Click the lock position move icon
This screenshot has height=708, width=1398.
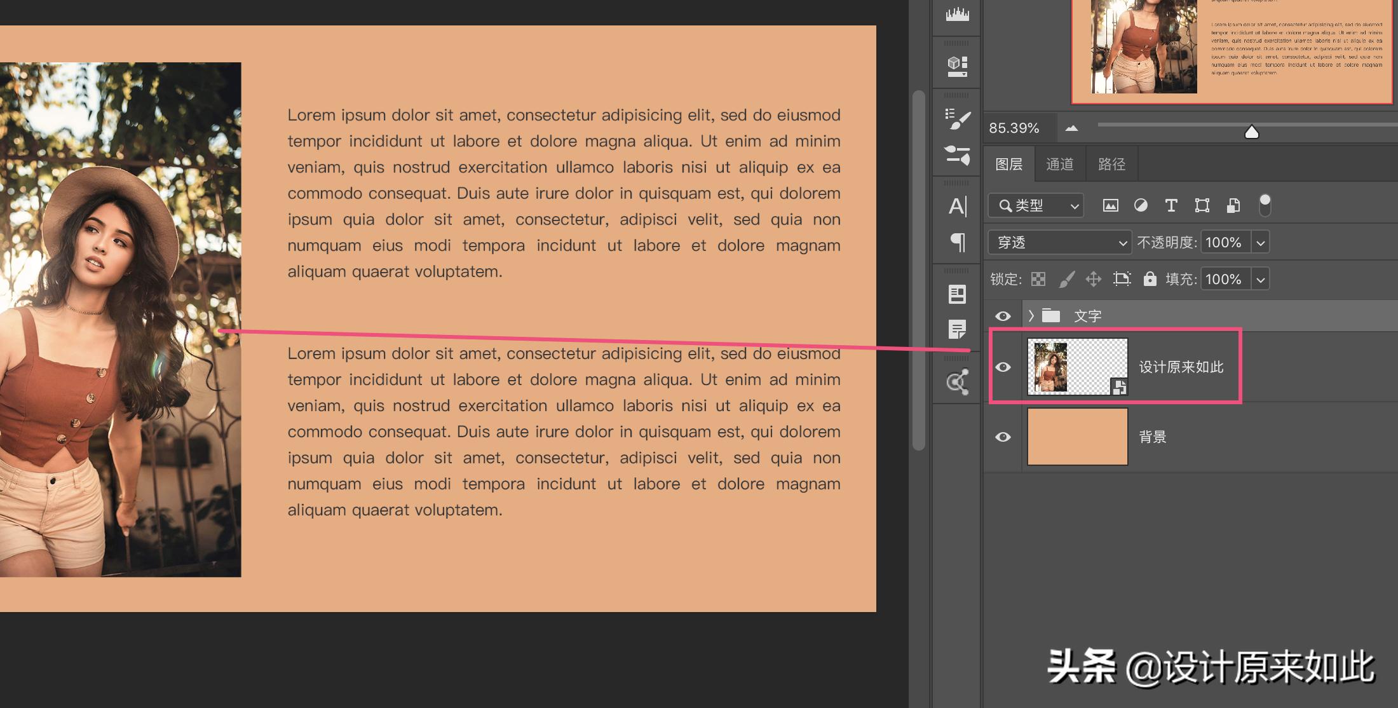click(1093, 279)
